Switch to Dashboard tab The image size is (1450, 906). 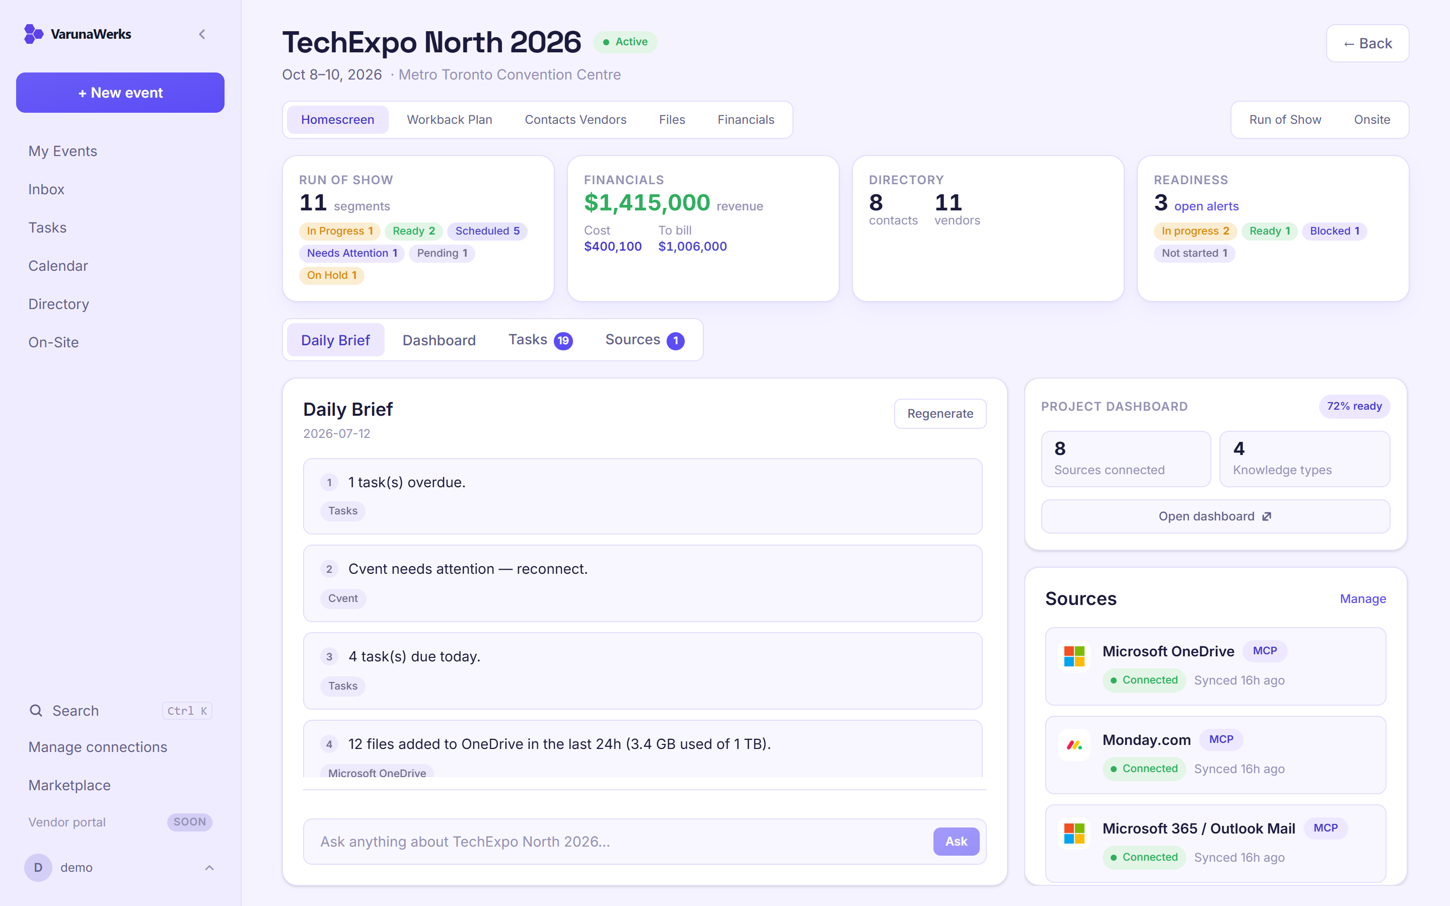(439, 340)
